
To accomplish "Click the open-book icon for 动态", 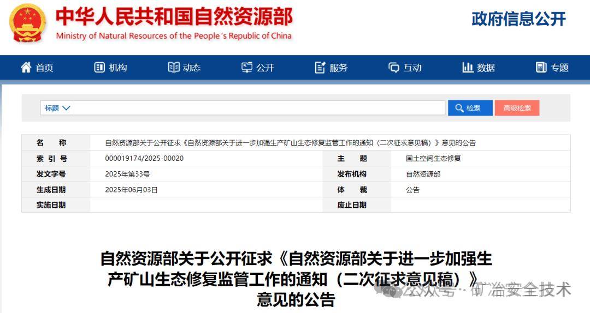I will point(174,67).
